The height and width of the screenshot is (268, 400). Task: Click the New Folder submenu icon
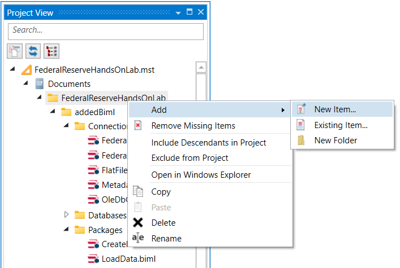click(x=301, y=140)
